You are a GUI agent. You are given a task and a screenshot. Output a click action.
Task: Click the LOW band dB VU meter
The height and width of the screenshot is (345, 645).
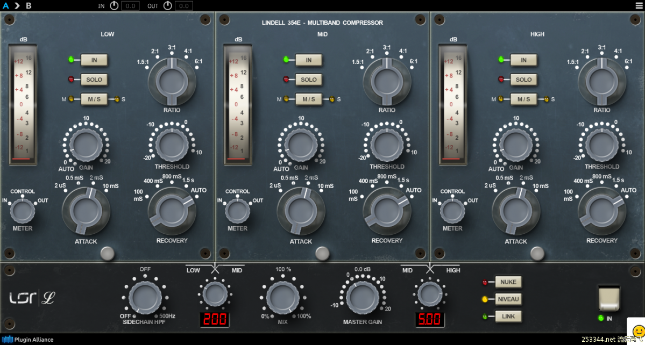click(x=23, y=105)
